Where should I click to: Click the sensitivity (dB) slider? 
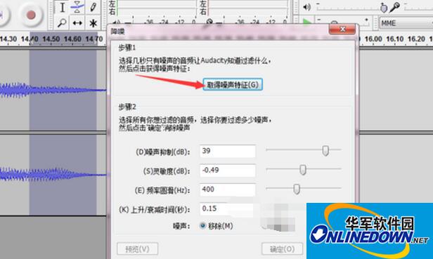pyautogui.click(x=304, y=169)
